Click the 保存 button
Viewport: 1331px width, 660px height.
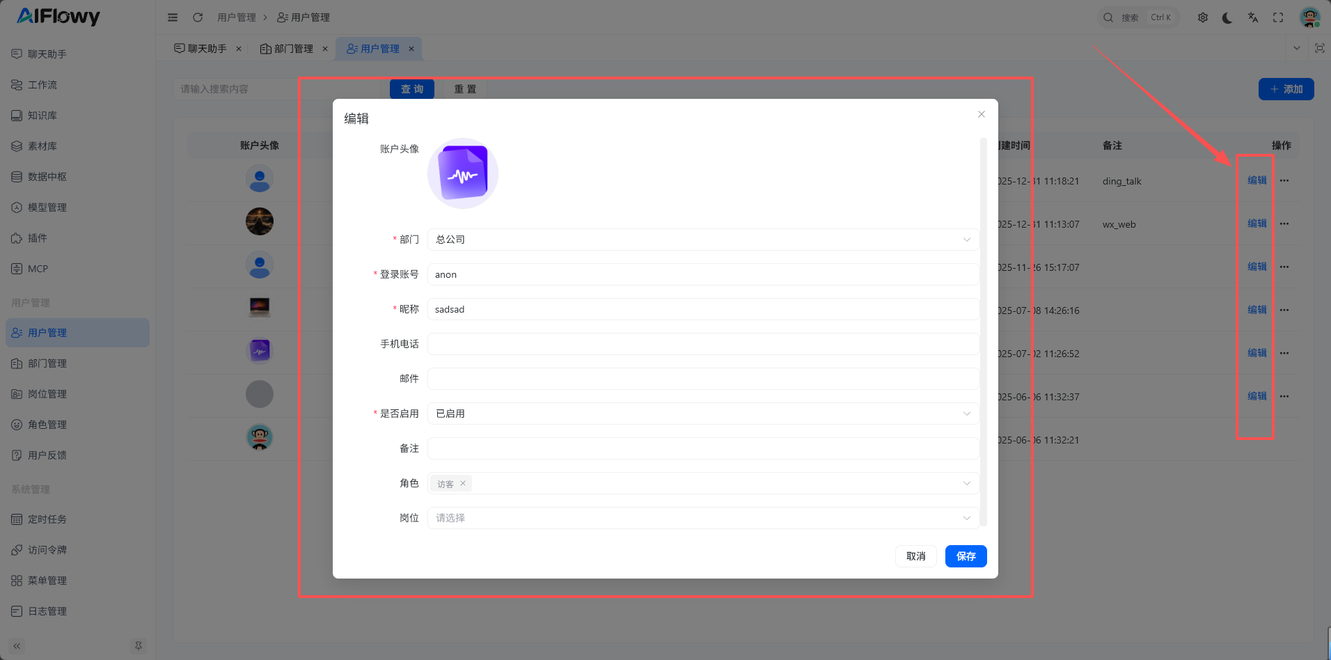pyautogui.click(x=966, y=556)
